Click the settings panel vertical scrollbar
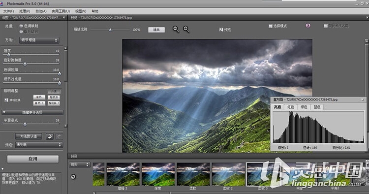This screenshot has width=369, height=194. tap(65, 87)
